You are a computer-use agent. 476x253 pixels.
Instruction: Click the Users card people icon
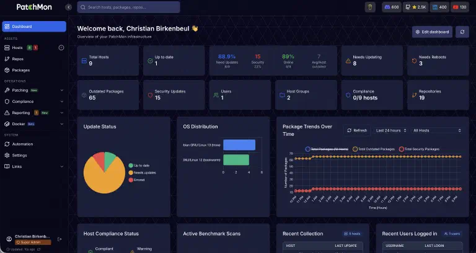(216, 95)
